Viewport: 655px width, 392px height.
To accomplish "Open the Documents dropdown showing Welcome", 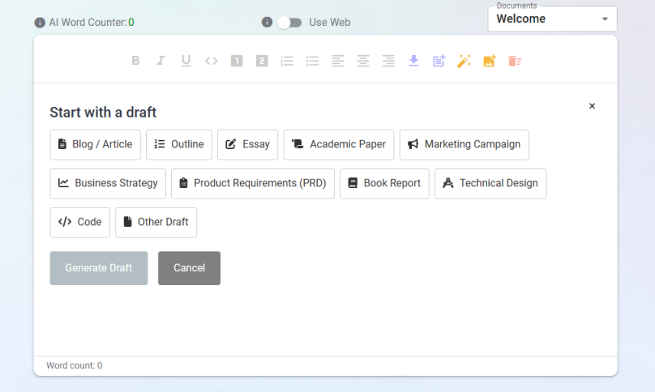I will click(552, 19).
